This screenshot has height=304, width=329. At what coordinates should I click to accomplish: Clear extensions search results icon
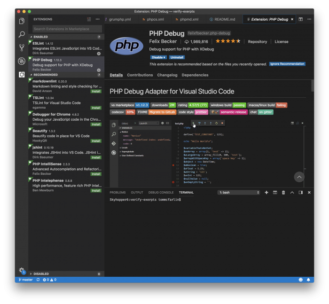tap(89, 19)
